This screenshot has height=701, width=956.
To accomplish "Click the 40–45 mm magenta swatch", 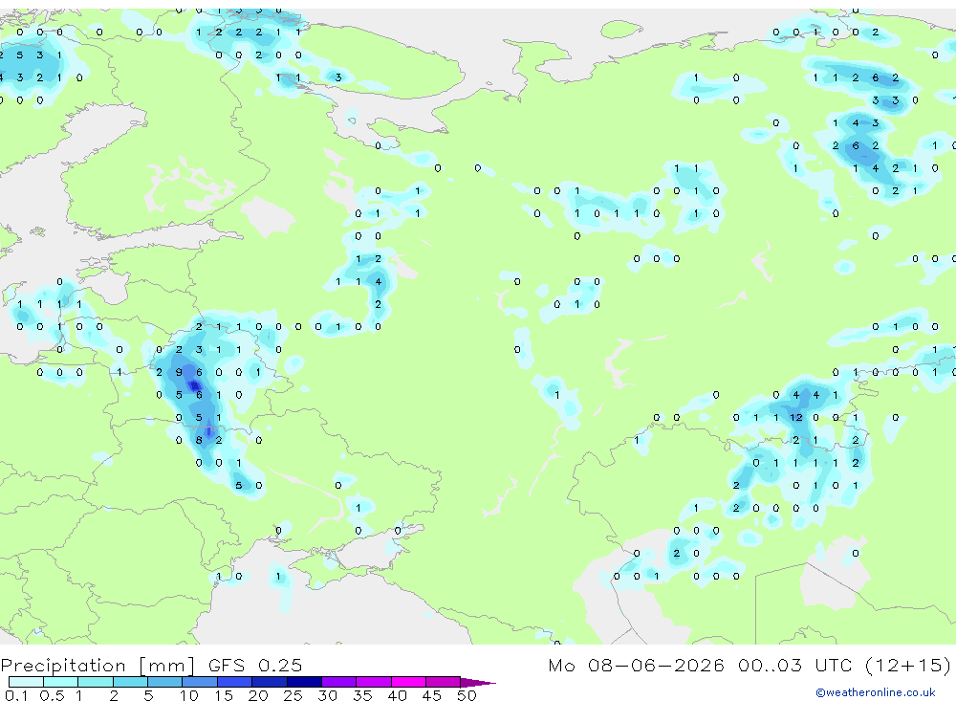I will click(408, 682).
